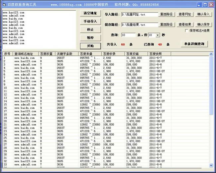Open 单条详细查询 single detailed query
216x173 pixels.
[194, 44]
